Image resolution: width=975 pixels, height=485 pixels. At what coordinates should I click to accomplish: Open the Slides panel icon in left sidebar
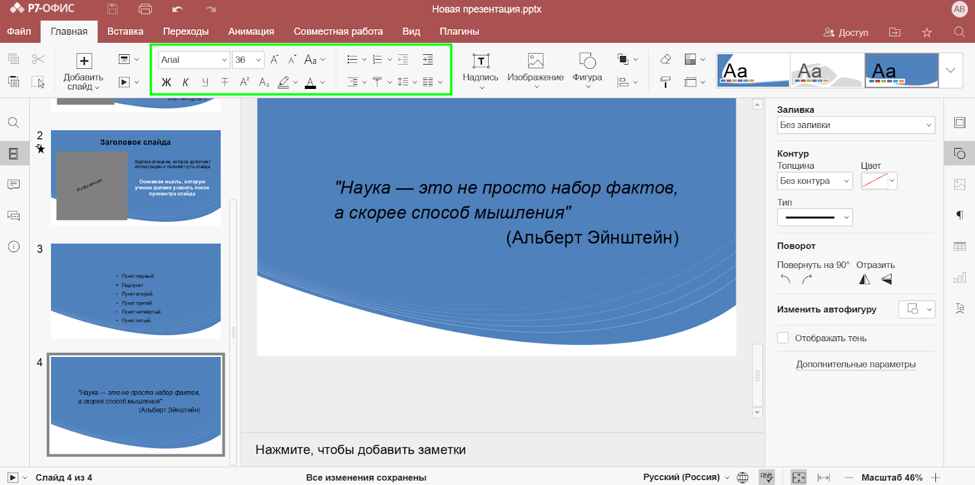click(x=13, y=154)
